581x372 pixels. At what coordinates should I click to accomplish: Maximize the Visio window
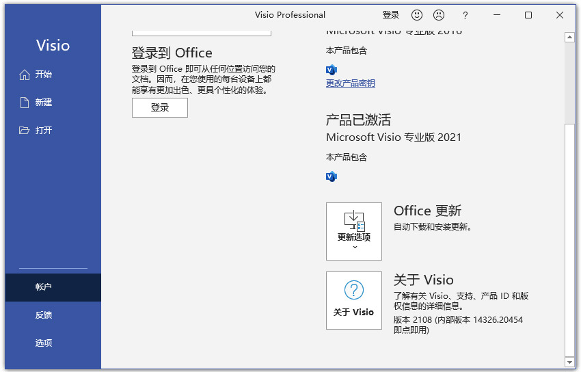(528, 15)
